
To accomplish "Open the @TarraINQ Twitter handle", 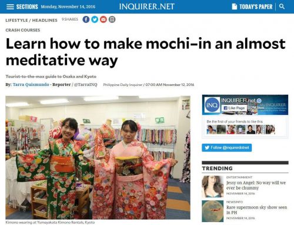I will click(85, 85).
